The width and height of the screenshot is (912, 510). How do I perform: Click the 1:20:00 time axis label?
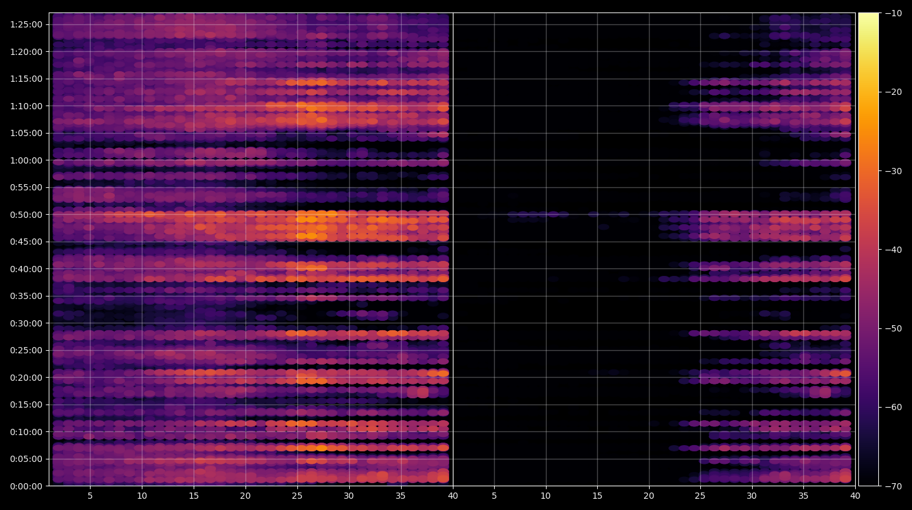[x=26, y=52]
